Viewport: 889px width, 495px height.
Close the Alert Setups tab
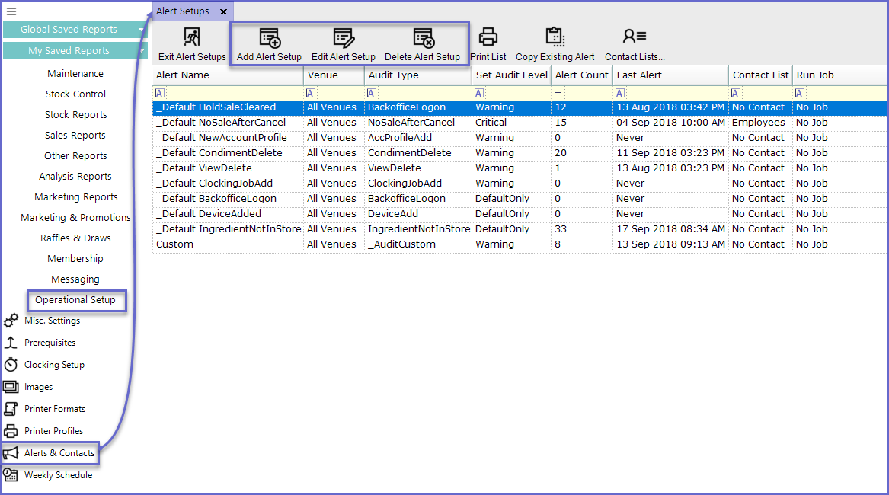pos(223,11)
